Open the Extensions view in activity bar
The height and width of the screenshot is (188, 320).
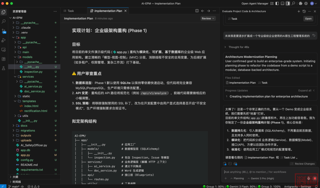point(4,59)
